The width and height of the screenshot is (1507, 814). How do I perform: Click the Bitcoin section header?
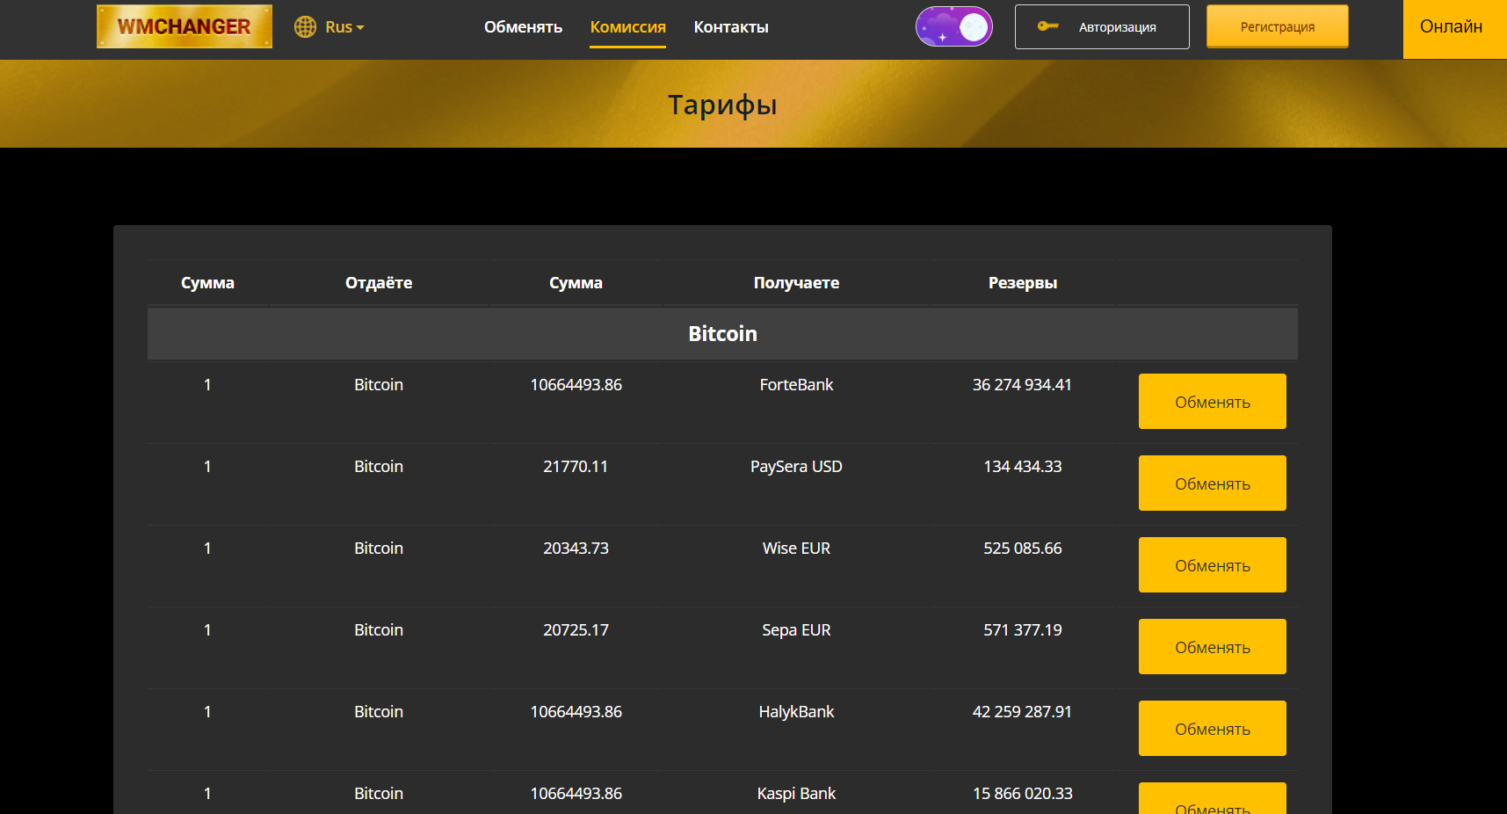coord(722,333)
